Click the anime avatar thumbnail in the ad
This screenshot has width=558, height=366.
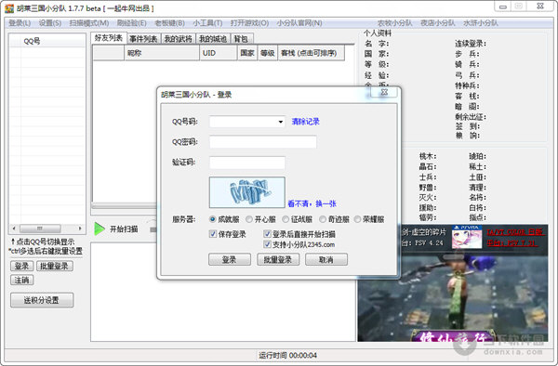click(467, 238)
